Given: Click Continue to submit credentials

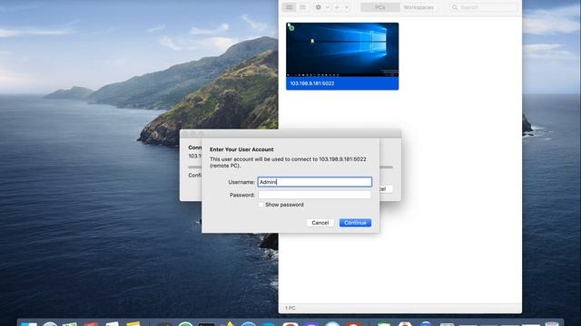Looking at the screenshot, I should pos(355,223).
